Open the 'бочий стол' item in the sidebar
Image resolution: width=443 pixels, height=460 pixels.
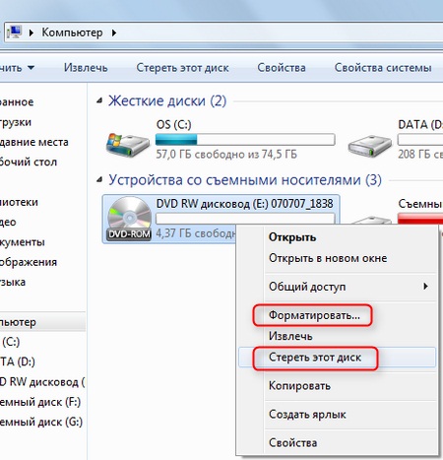(29, 162)
